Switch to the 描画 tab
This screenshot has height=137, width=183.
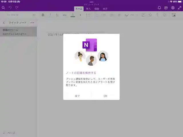tap(97, 9)
